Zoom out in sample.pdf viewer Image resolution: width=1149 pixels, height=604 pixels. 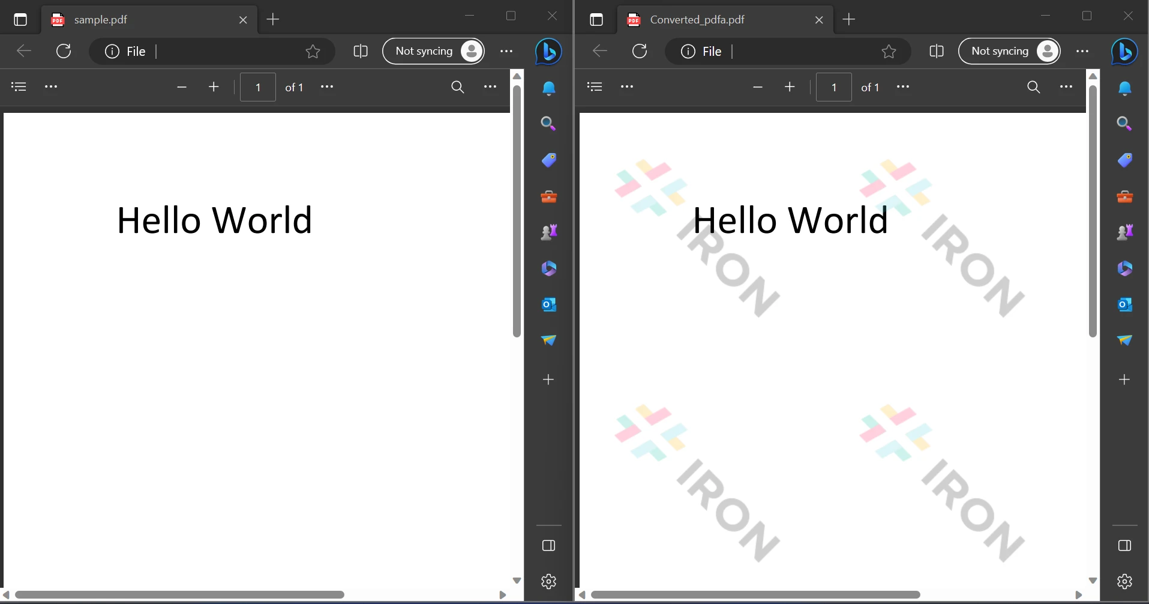click(x=182, y=87)
